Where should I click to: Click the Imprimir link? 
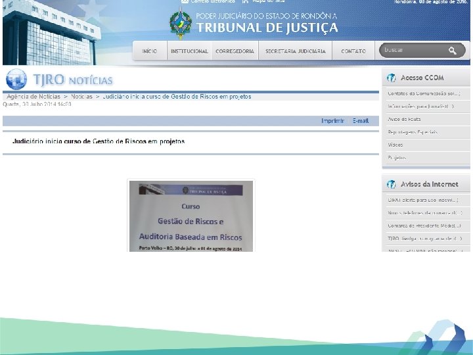pos(332,121)
